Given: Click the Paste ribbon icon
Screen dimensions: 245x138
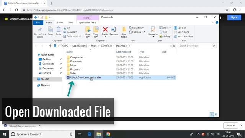Looking at the screenshot, I should click(x=59, y=29).
